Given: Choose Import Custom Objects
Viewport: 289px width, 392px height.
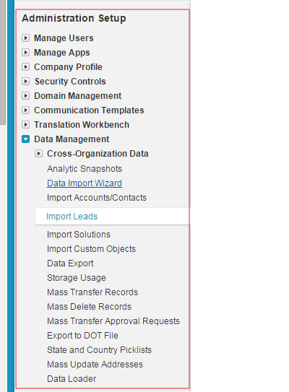Looking at the screenshot, I should pyautogui.click(x=91, y=249).
